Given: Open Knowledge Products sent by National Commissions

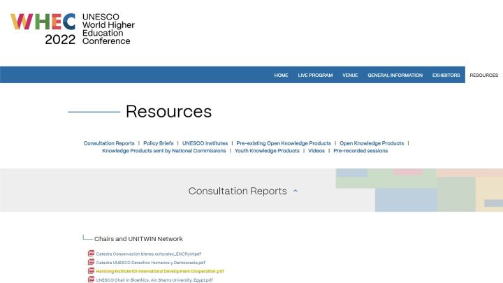Looking at the screenshot, I should coord(164,150).
